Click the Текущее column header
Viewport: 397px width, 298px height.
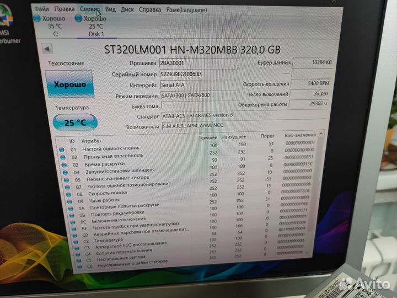[208, 137]
